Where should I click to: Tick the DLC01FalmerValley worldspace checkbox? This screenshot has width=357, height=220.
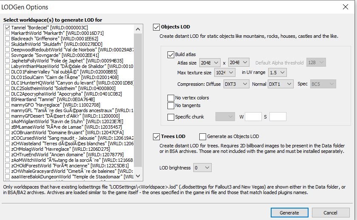coord(7,72)
